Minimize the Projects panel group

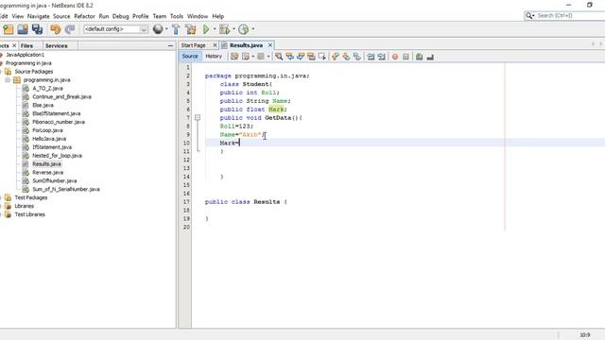point(170,46)
